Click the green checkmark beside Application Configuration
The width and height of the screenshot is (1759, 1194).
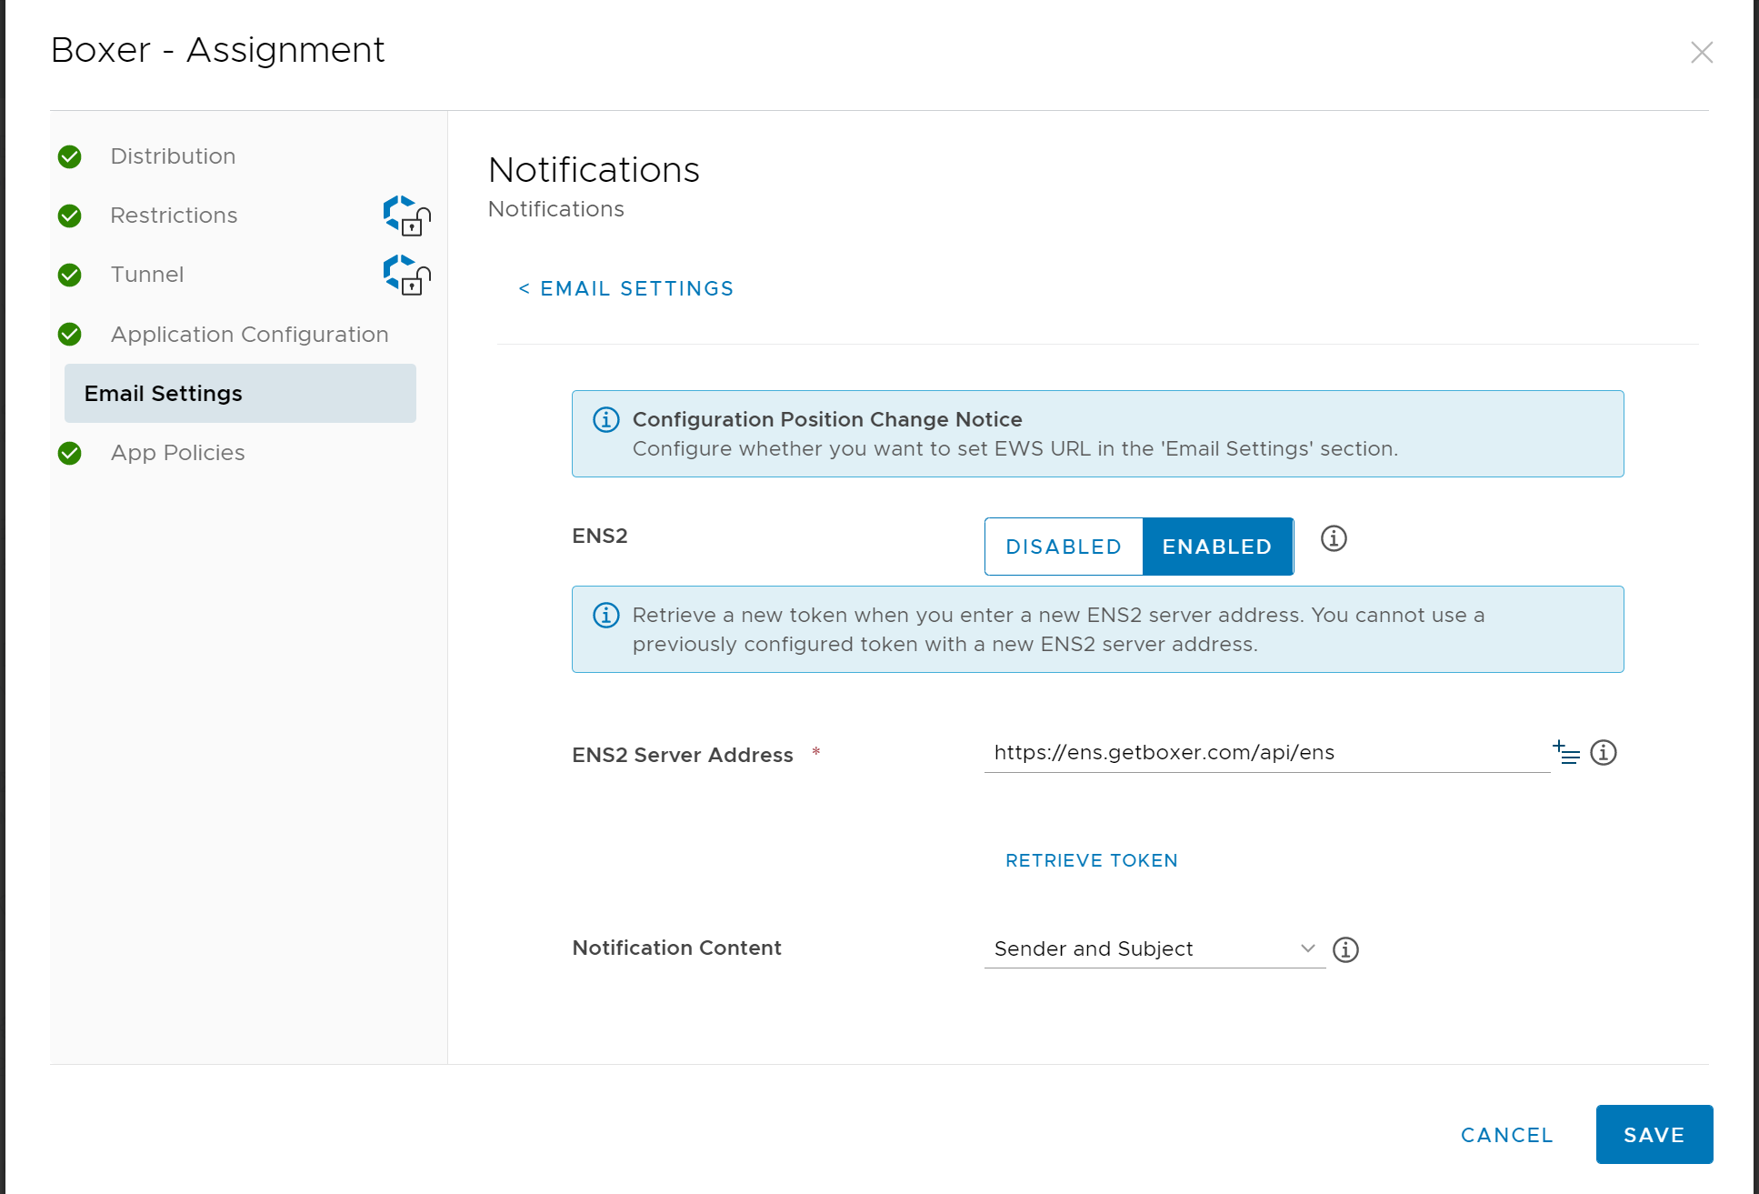click(70, 335)
